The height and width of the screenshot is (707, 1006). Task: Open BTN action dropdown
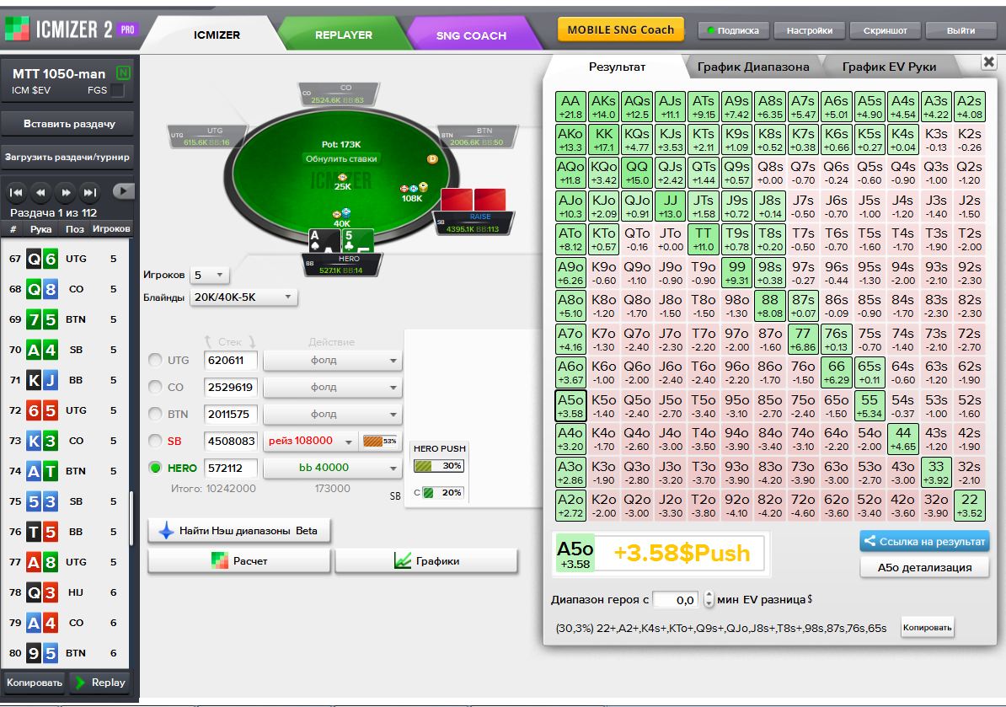point(332,415)
